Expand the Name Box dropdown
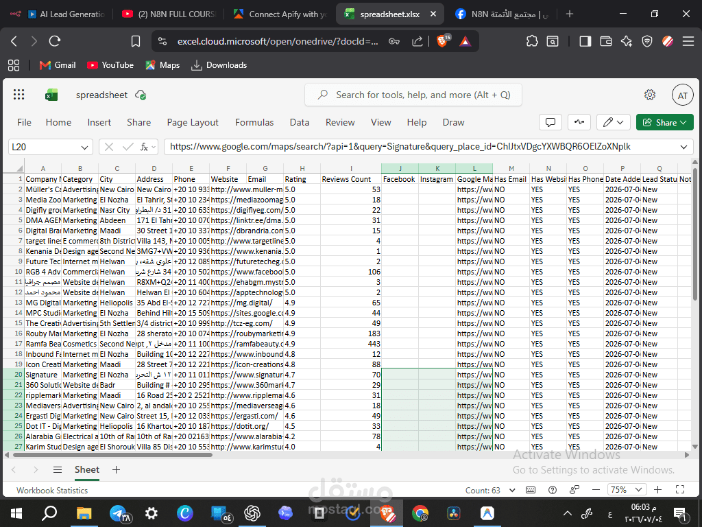This screenshot has height=527, width=702. (x=84, y=147)
